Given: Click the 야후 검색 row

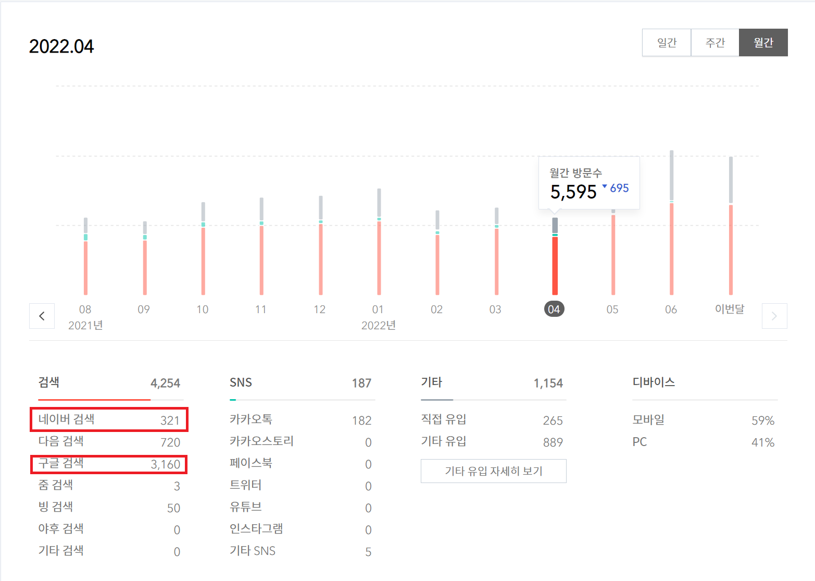Looking at the screenshot, I should coord(109,529).
